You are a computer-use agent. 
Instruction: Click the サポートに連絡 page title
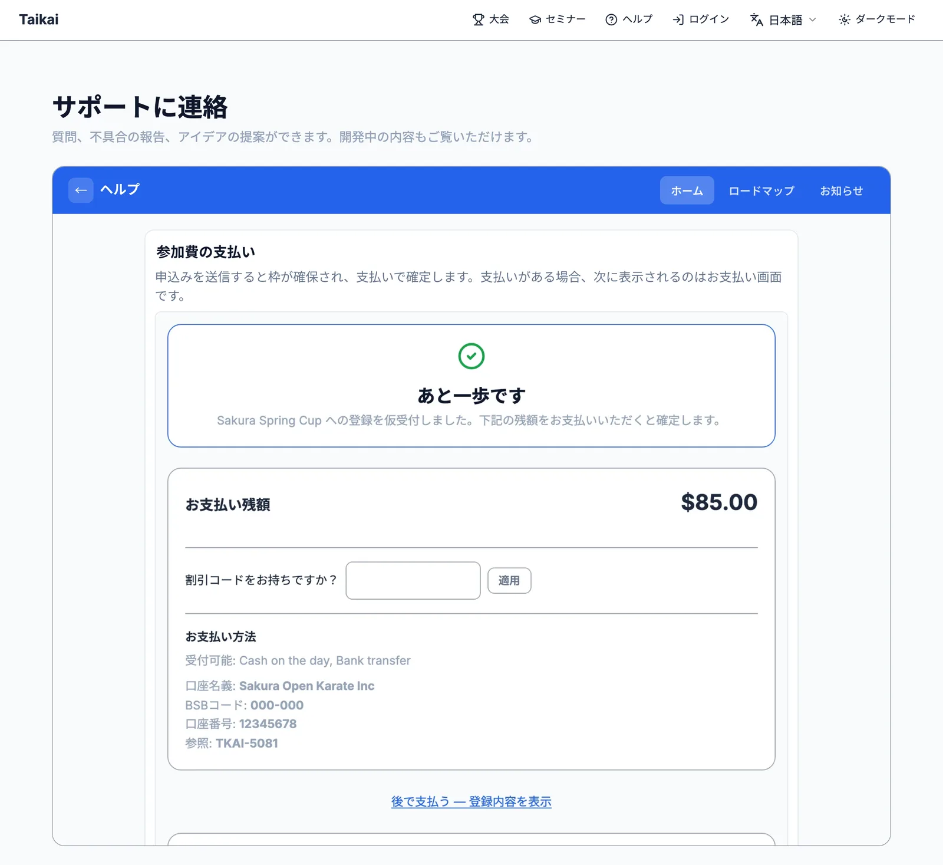click(140, 107)
